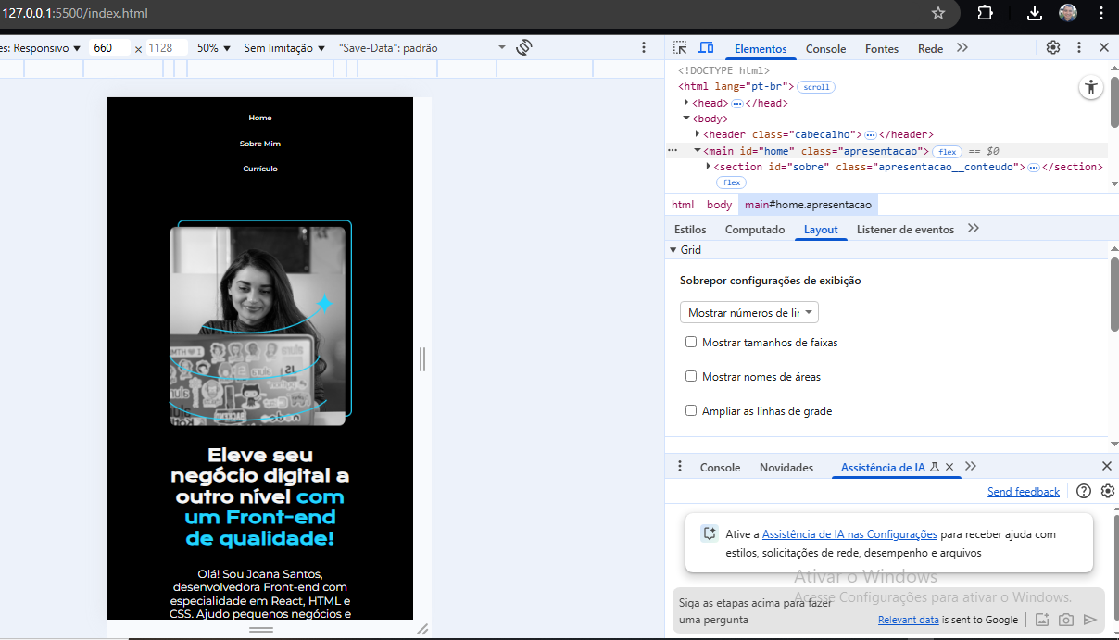Image resolution: width=1119 pixels, height=640 pixels.
Task: Open the 50% zoom dropdown
Action: pyautogui.click(x=214, y=47)
